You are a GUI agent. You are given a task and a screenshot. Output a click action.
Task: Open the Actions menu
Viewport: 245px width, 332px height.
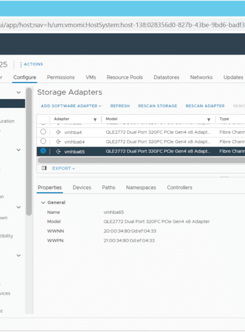31,64
